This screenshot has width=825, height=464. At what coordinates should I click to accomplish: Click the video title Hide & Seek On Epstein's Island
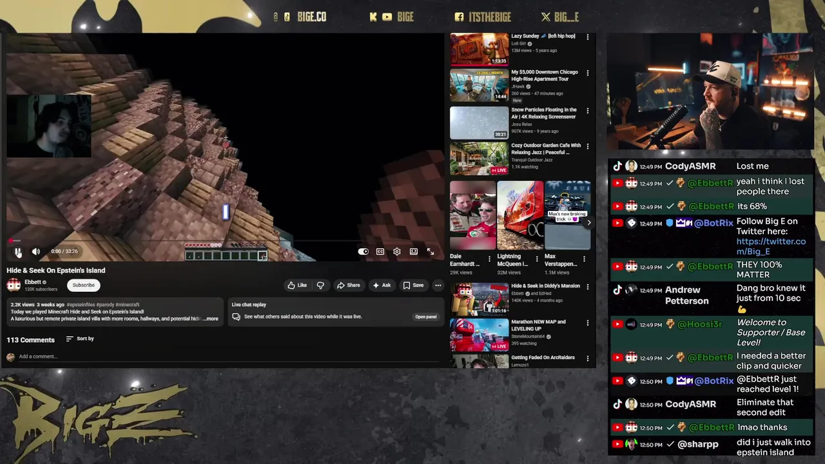[56, 271]
